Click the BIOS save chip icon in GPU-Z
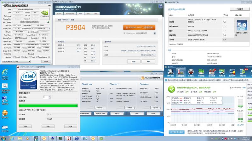 [48, 22]
